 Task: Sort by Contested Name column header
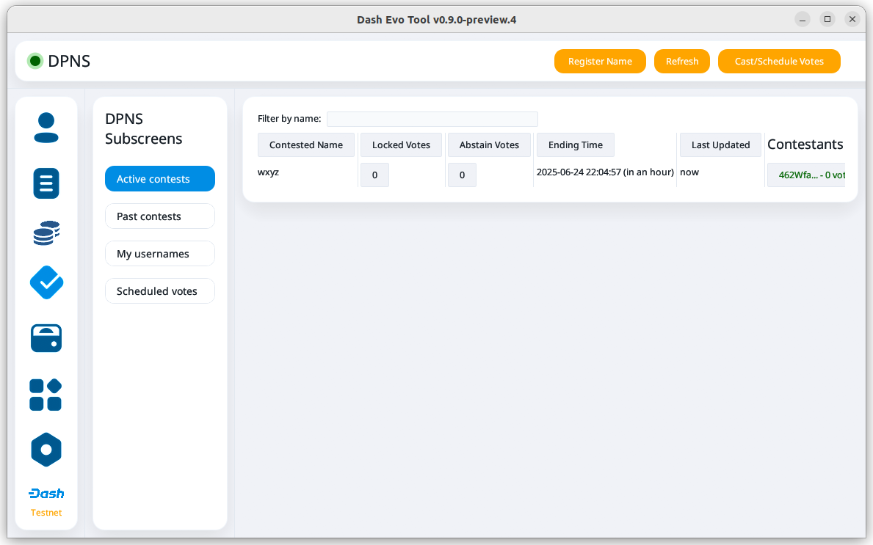(305, 145)
